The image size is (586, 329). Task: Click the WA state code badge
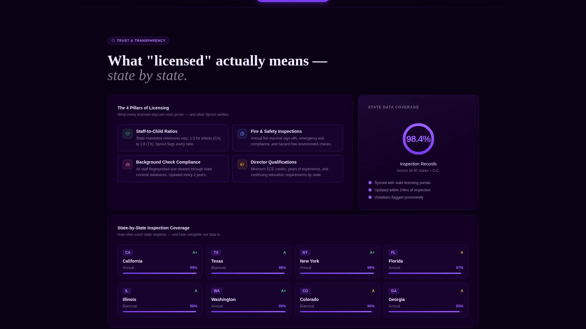(217, 291)
